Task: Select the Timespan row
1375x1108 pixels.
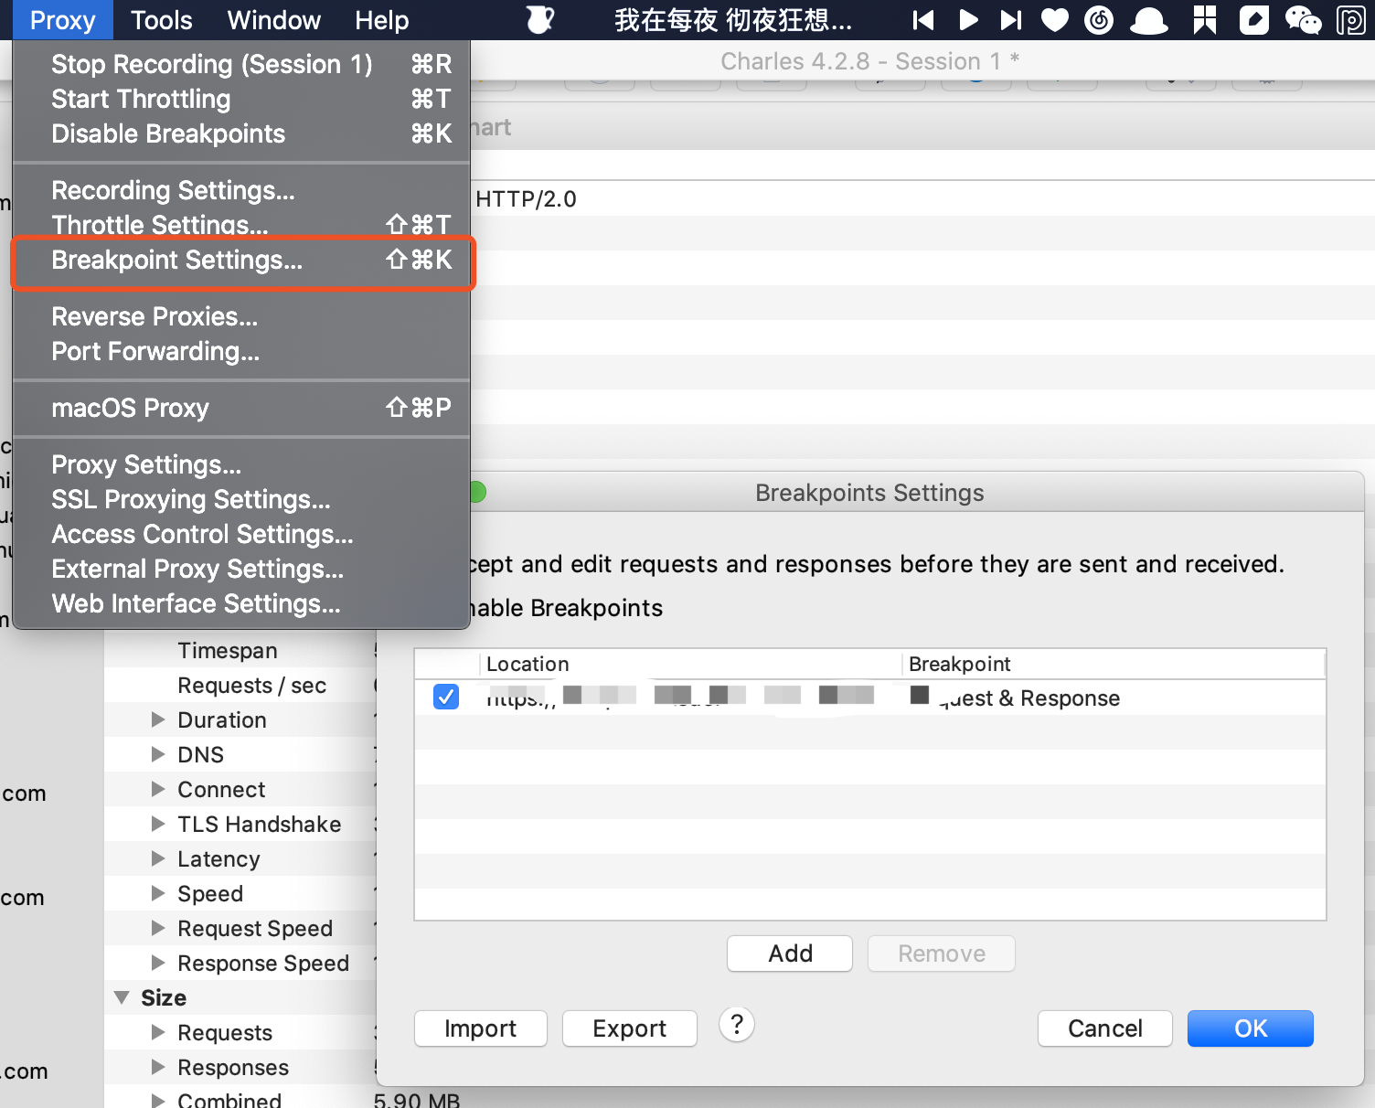Action: (x=240, y=650)
